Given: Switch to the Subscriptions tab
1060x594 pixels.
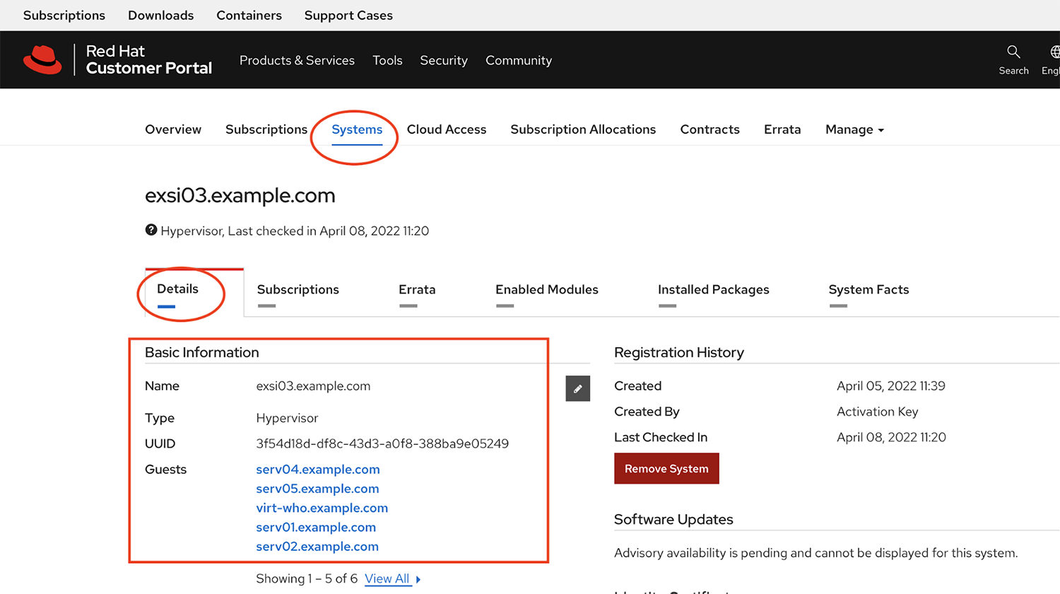Looking at the screenshot, I should click(298, 289).
